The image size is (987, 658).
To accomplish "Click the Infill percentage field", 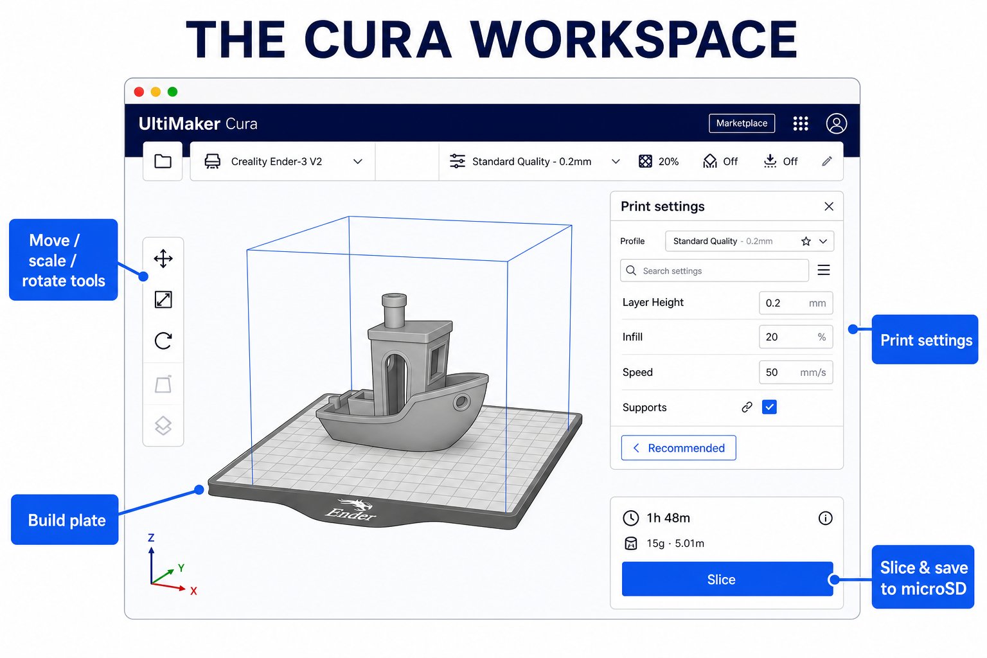I will (796, 337).
